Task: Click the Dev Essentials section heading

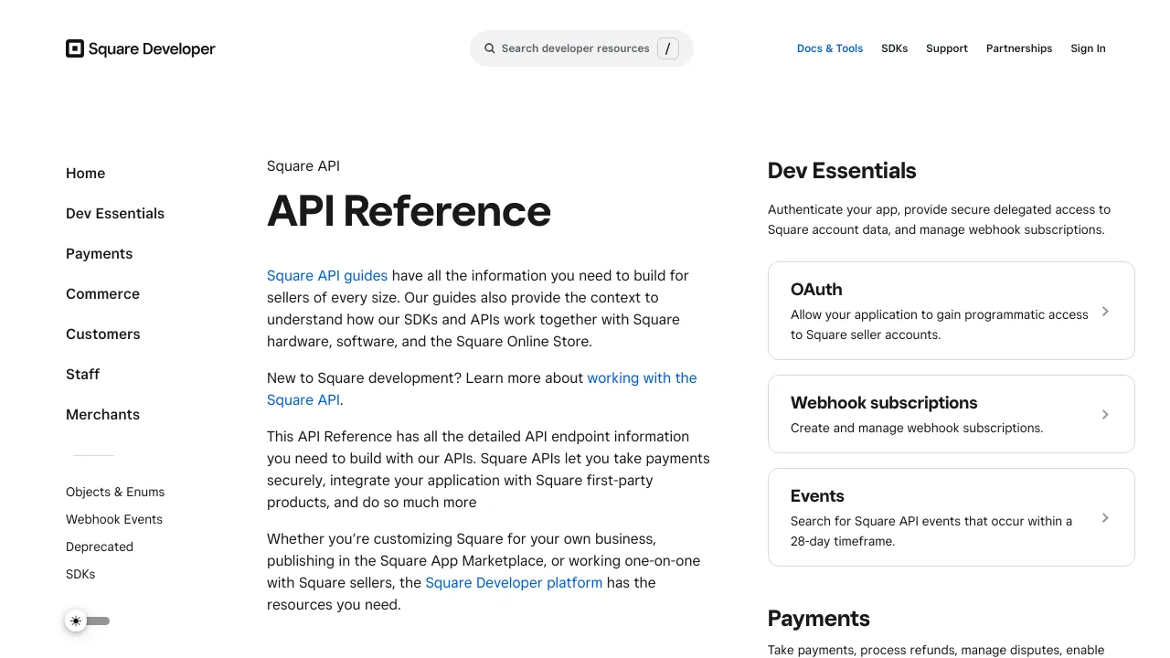Action: point(842,171)
